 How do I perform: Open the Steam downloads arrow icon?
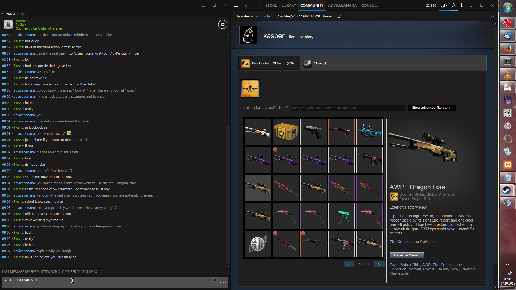click(462, 5)
